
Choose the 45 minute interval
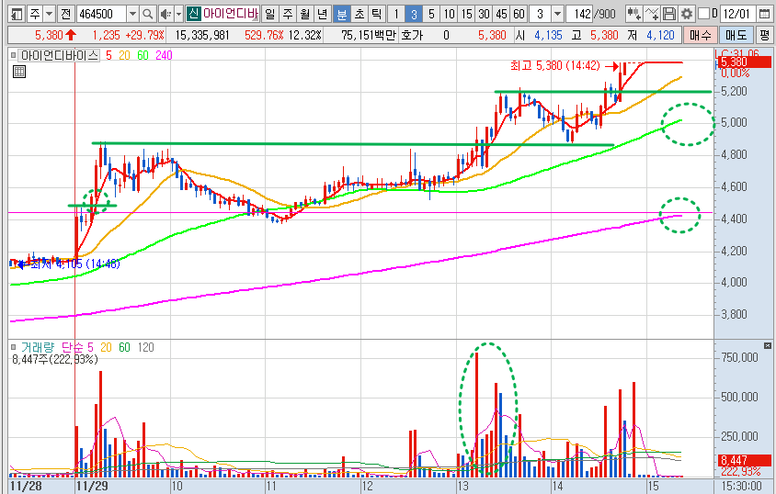(501, 14)
